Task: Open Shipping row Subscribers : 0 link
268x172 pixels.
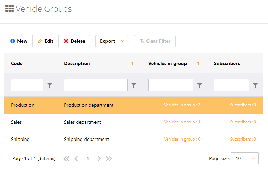Action: (243, 139)
